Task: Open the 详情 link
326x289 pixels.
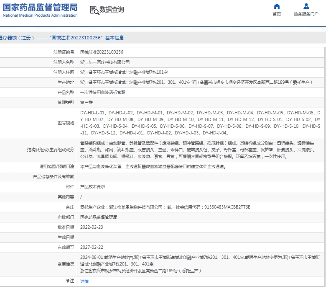Action: pyautogui.click(x=84, y=281)
